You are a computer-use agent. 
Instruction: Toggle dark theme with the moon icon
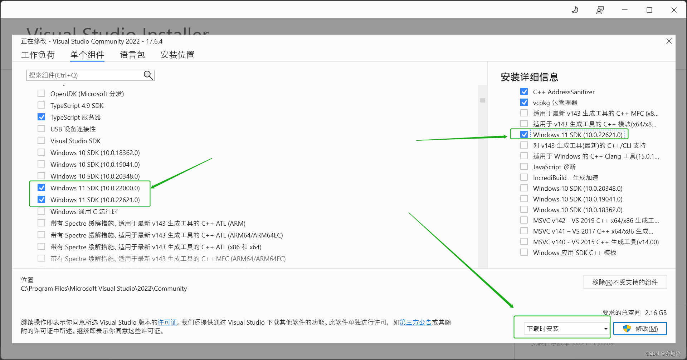point(575,10)
